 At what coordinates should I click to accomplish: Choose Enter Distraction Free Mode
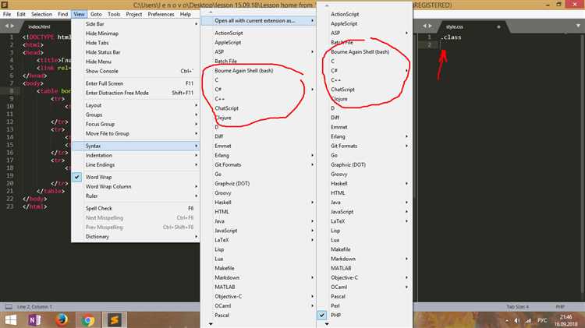pos(117,93)
